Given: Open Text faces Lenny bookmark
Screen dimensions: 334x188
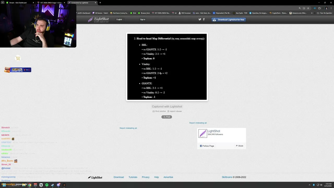Looking at the screenshot, I should pyautogui.click(x=119, y=13).
